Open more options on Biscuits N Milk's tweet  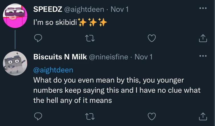pyautogui.click(x=202, y=56)
